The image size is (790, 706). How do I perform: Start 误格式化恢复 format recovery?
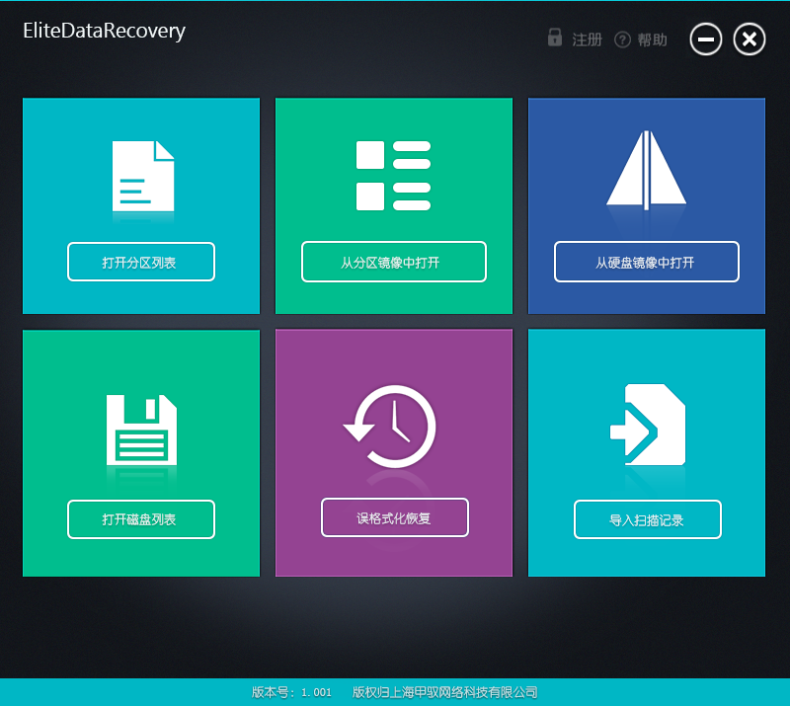(x=394, y=517)
